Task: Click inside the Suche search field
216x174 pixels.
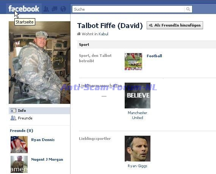Action: point(128,9)
